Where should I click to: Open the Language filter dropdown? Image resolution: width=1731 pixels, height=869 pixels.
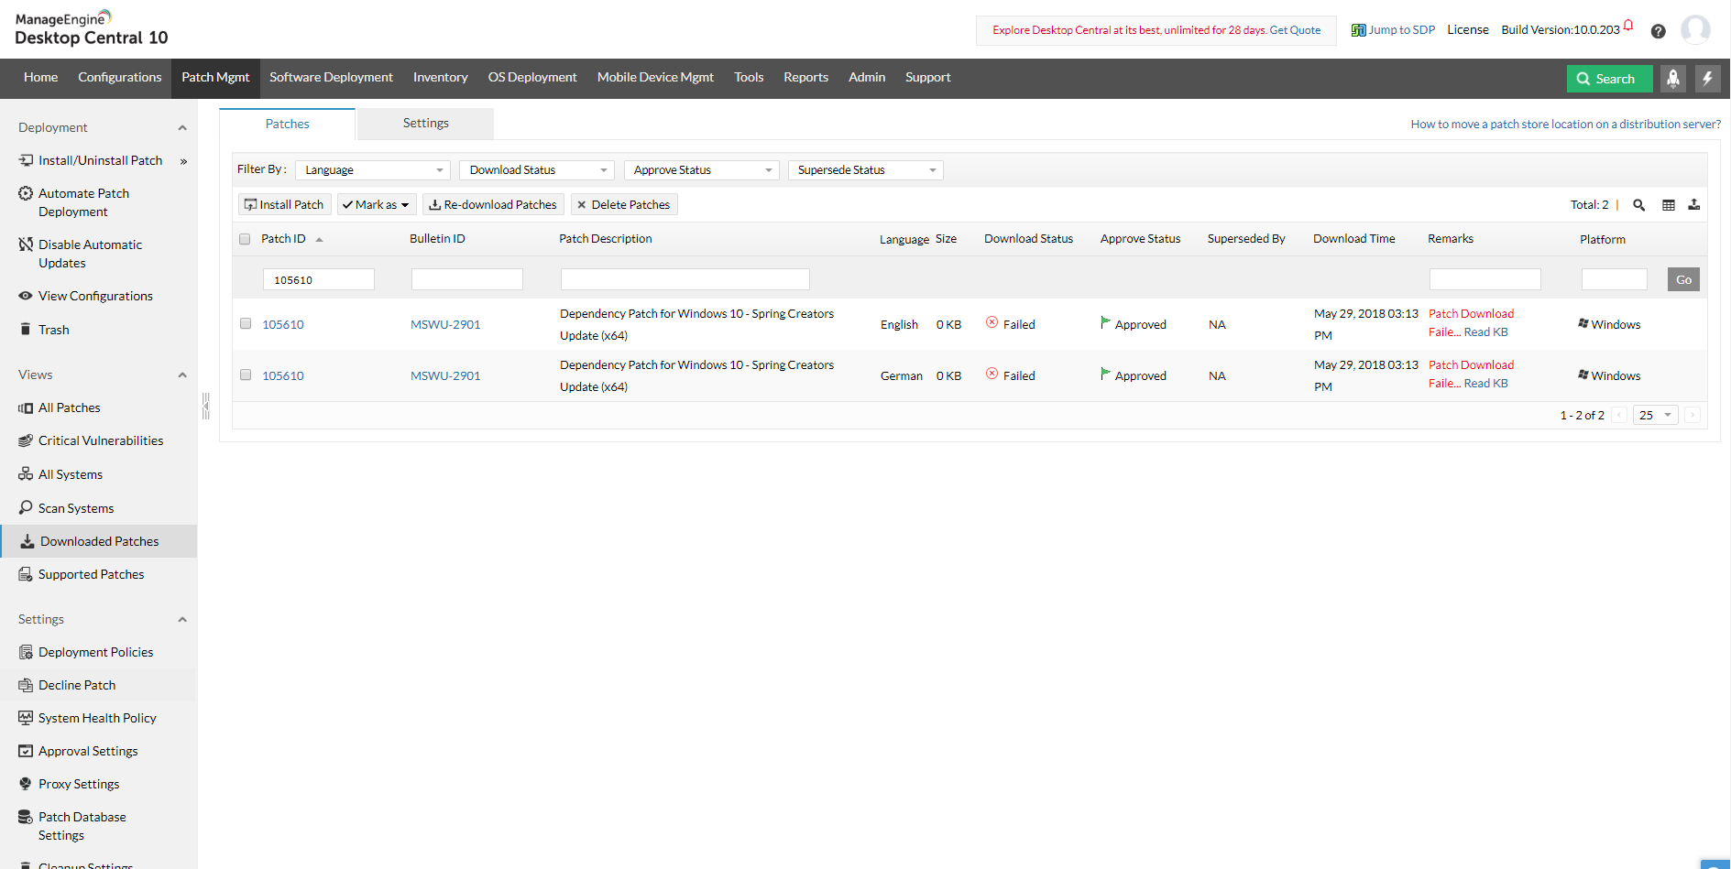[x=373, y=170]
